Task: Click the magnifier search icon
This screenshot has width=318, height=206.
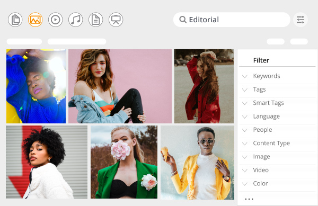Action: tap(183, 20)
